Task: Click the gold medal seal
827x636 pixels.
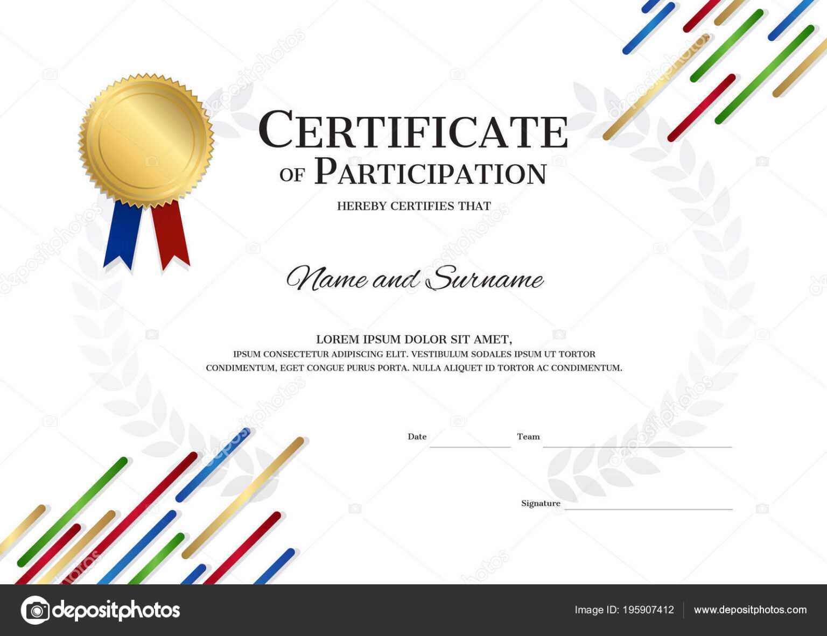Action: [146, 140]
